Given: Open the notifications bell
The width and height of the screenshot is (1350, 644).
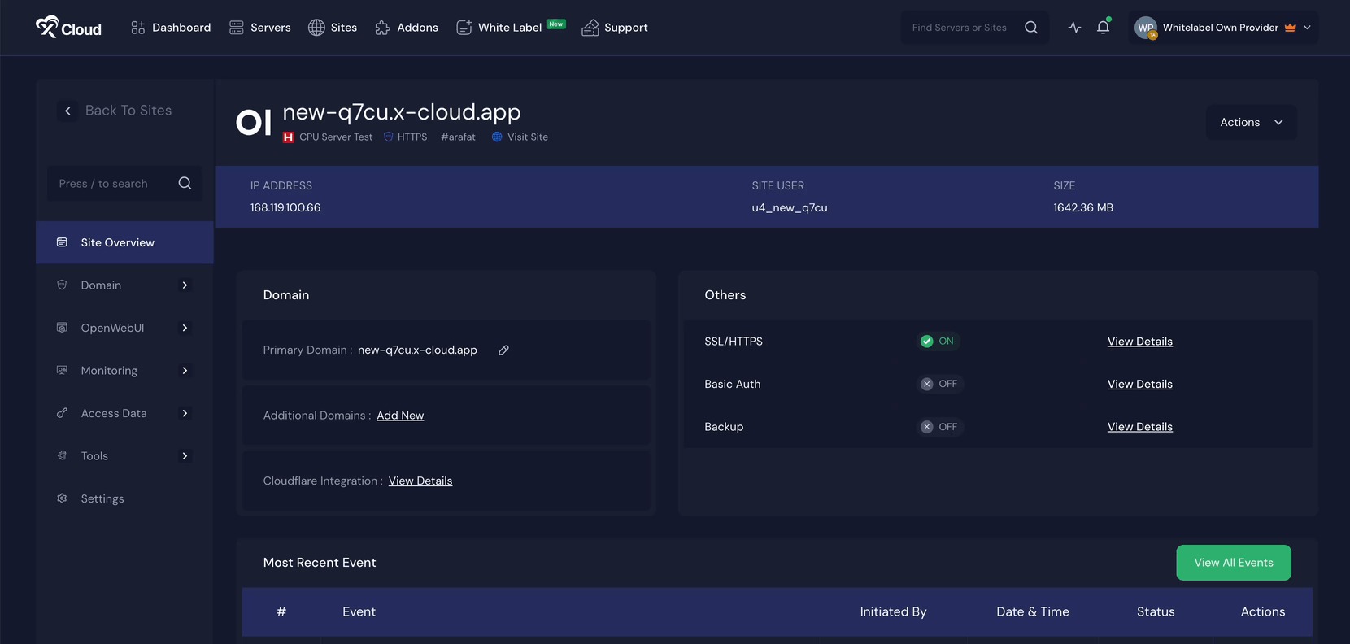Looking at the screenshot, I should pos(1103,28).
